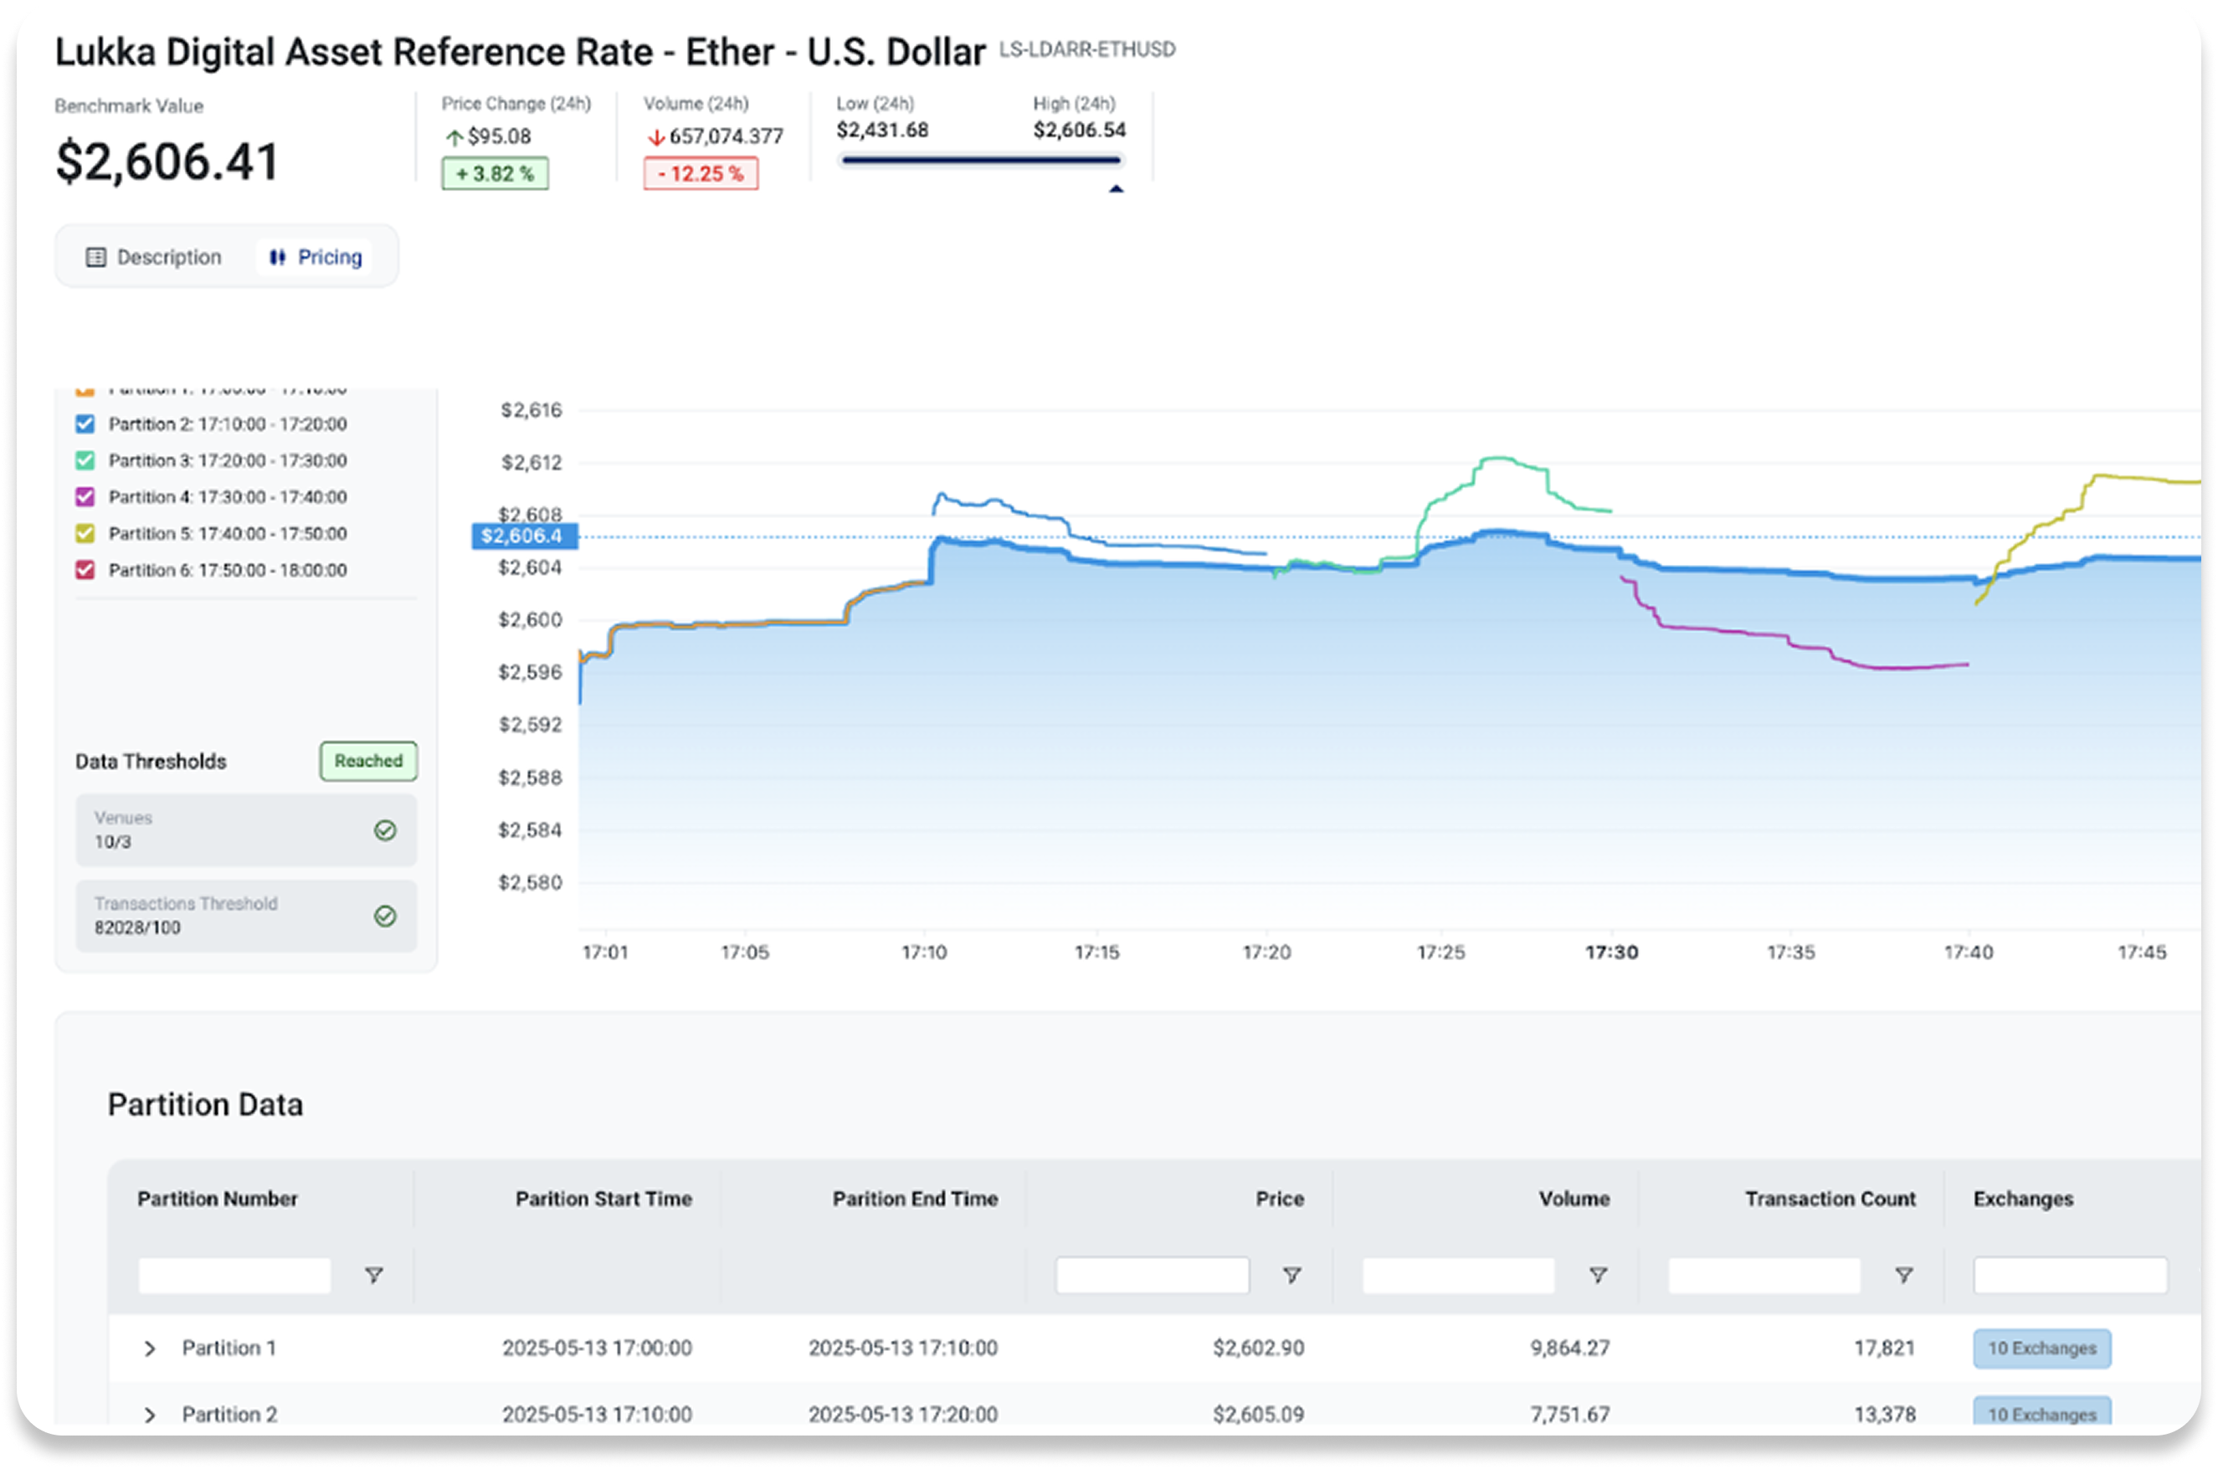
Task: Click the Volume column filter funnel icon
Action: 1598,1275
